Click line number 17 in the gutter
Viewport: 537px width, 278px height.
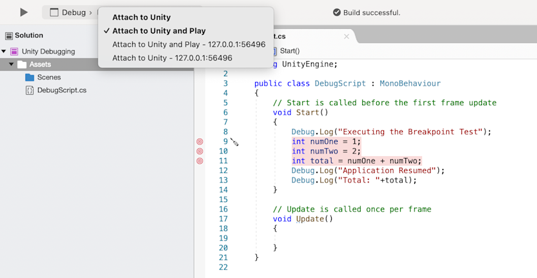223,219
